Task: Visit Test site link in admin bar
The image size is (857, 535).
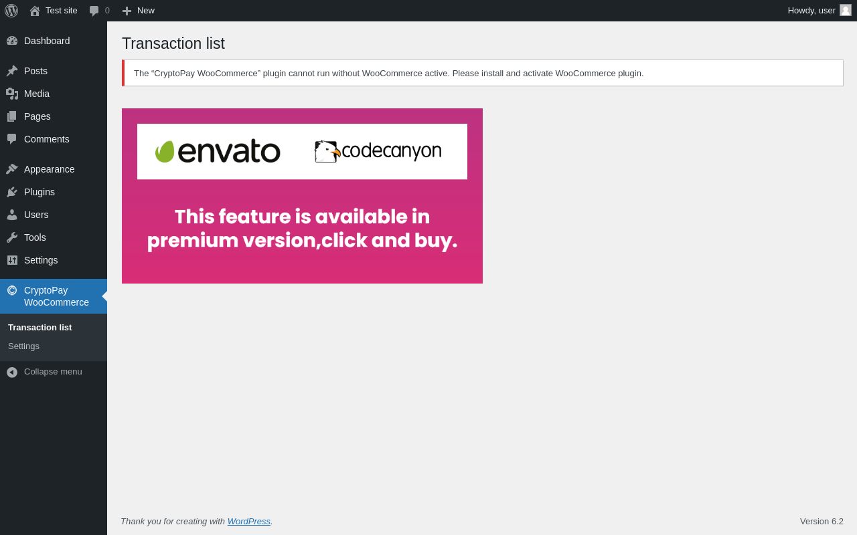Action: [62, 11]
